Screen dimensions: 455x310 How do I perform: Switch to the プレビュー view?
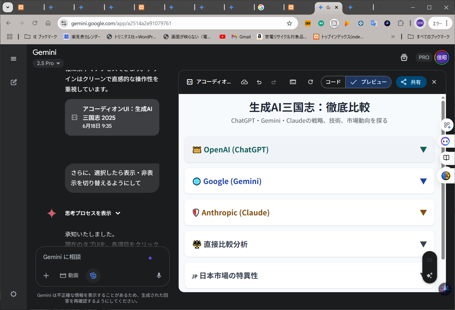click(368, 82)
